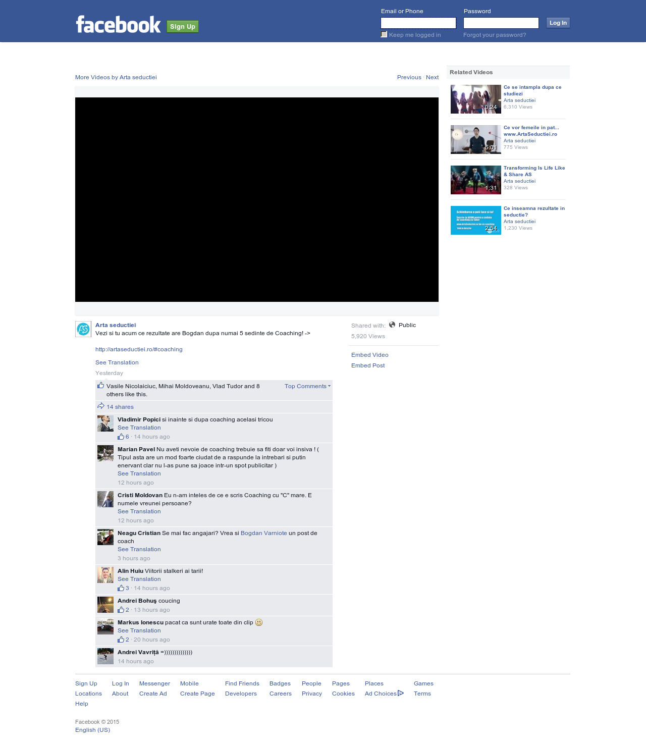Viewport: 646px width, 744px height.
Task: Open the 0:24 related video thumbnail
Action: pos(476,99)
